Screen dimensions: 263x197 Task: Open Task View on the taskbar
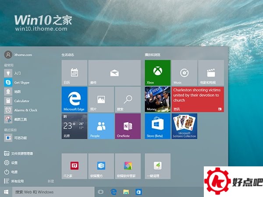point(101,192)
